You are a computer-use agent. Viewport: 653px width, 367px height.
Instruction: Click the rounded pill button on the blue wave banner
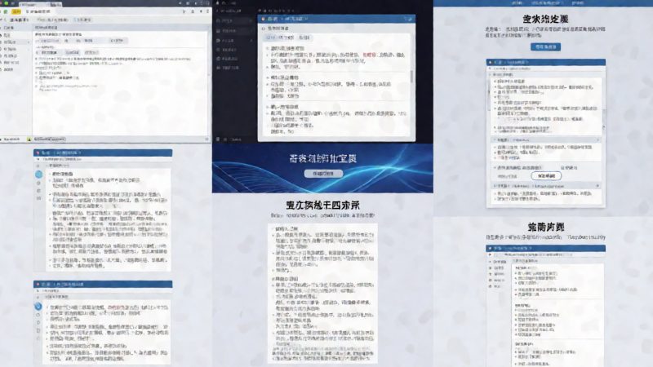click(x=323, y=174)
